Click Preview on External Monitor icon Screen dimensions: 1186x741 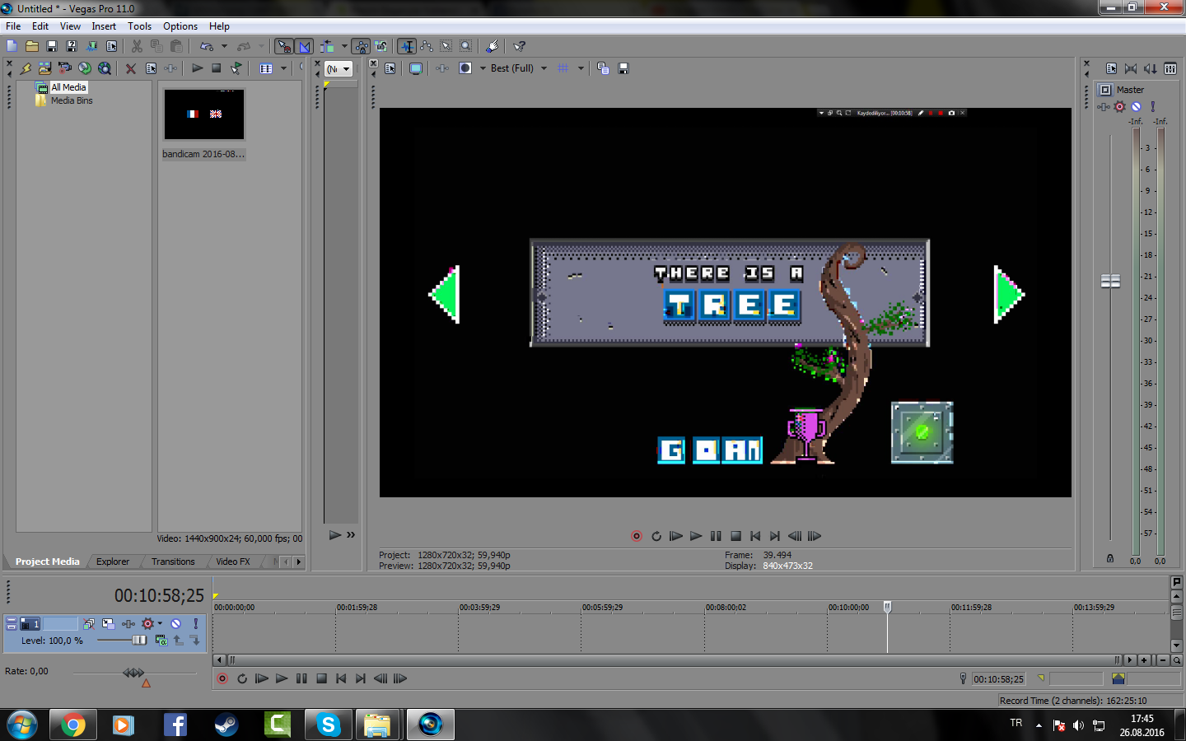(416, 68)
